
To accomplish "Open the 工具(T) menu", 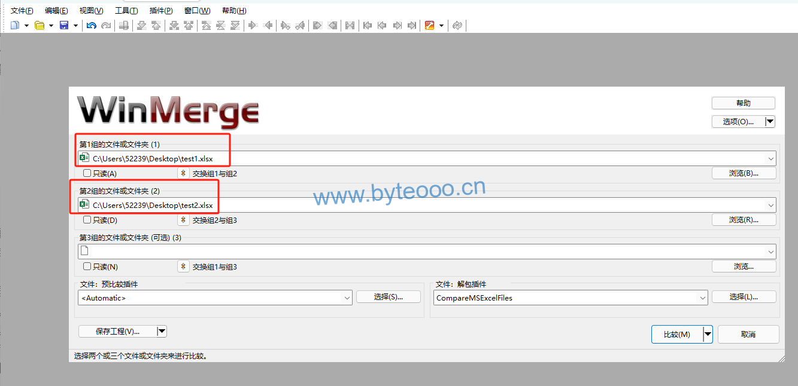I will [126, 11].
